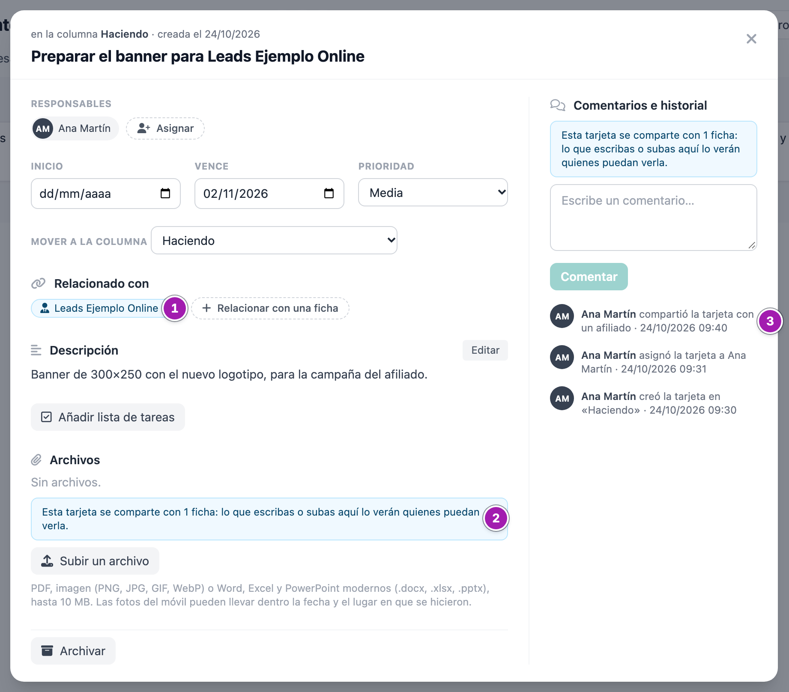Click the description text about Banner de 300×250
Image resolution: width=789 pixels, height=692 pixels.
click(x=229, y=374)
